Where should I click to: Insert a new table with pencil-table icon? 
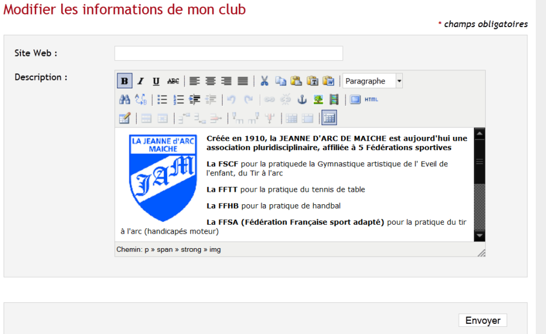124,118
